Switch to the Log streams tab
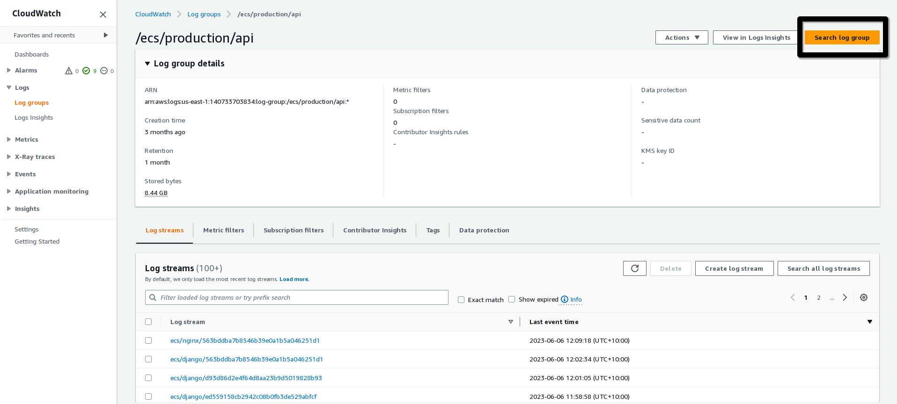This screenshot has height=404, width=897. click(164, 230)
